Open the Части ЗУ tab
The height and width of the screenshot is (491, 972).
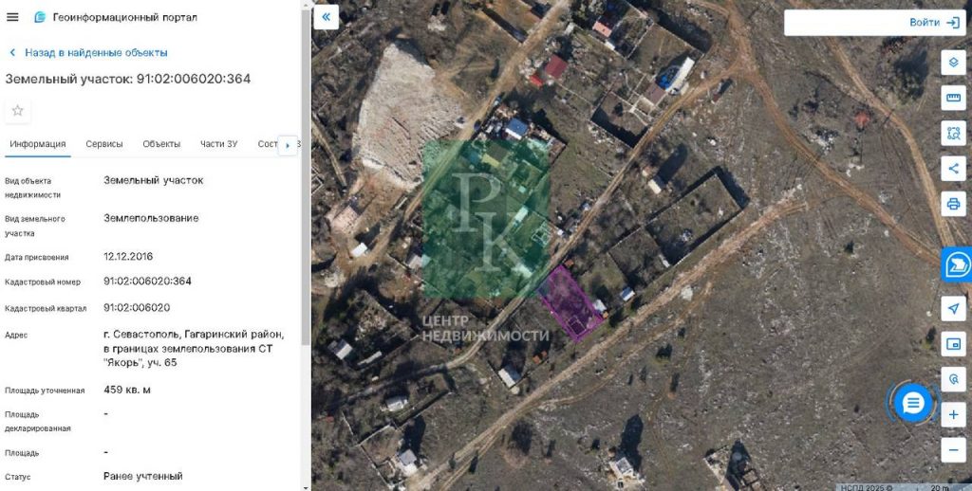click(x=218, y=144)
